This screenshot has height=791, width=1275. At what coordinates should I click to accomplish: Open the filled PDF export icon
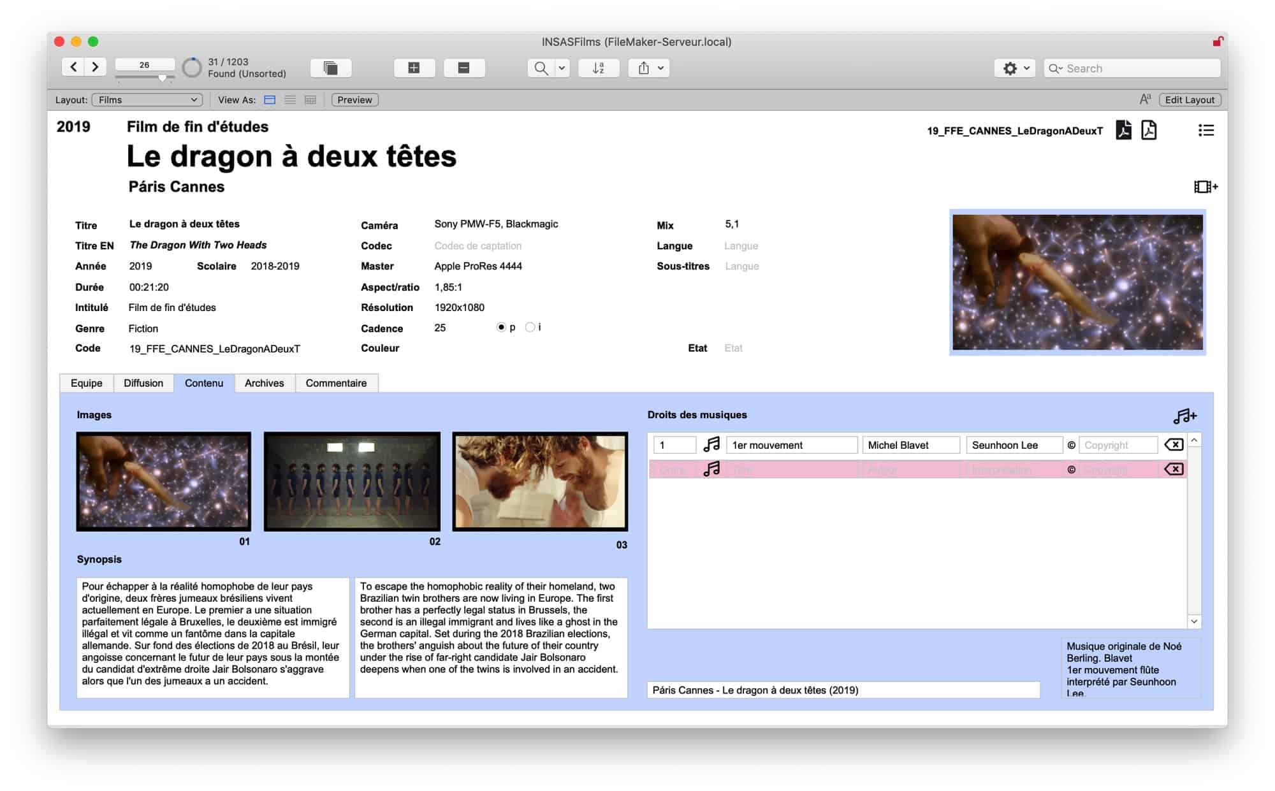(x=1123, y=130)
